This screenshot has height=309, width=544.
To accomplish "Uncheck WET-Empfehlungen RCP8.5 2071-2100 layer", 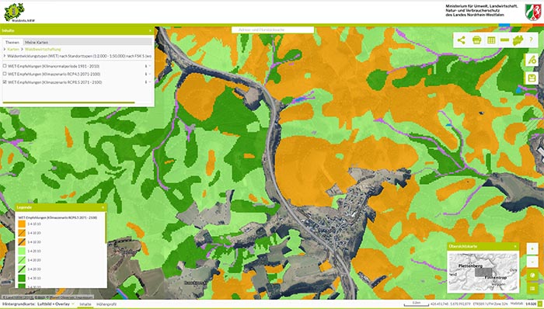I will click(x=5, y=82).
